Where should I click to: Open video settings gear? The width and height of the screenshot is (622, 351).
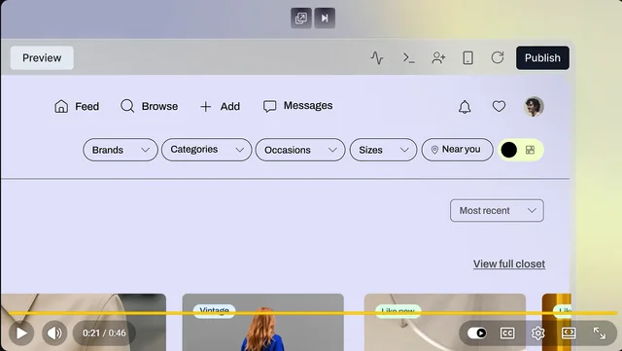[537, 333]
